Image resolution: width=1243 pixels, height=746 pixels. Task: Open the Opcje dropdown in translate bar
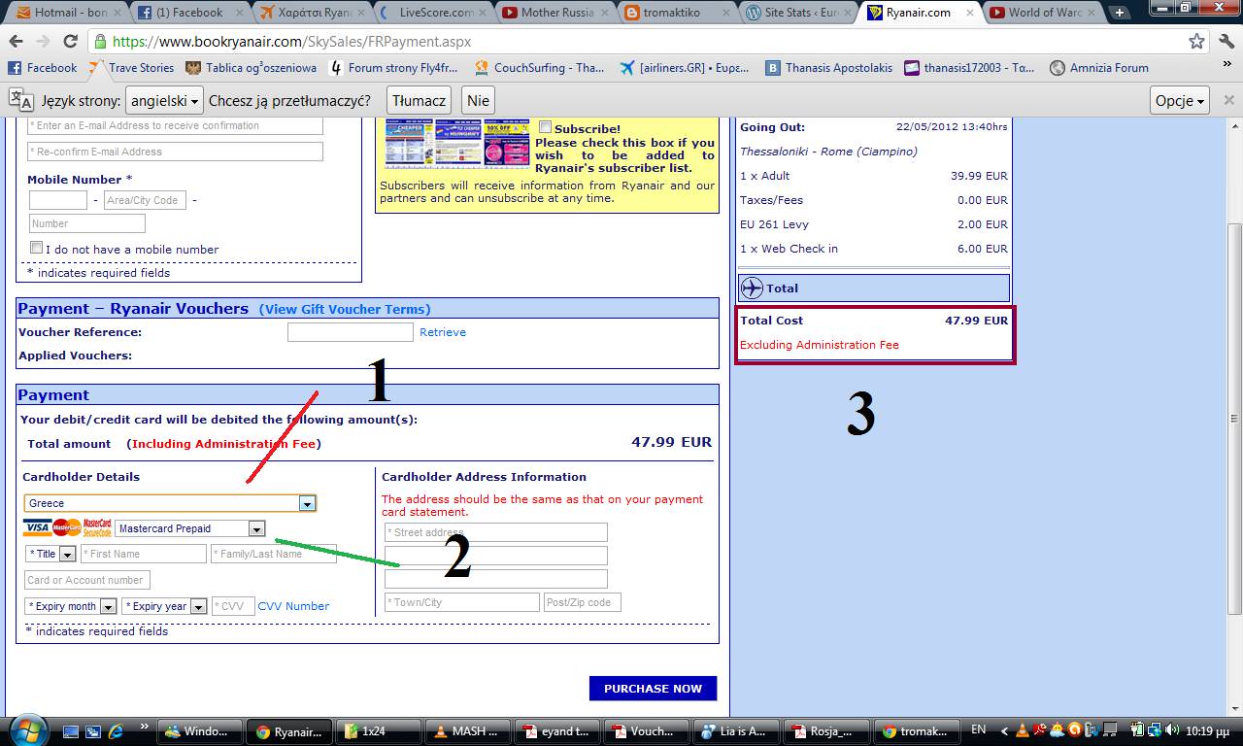1180,100
